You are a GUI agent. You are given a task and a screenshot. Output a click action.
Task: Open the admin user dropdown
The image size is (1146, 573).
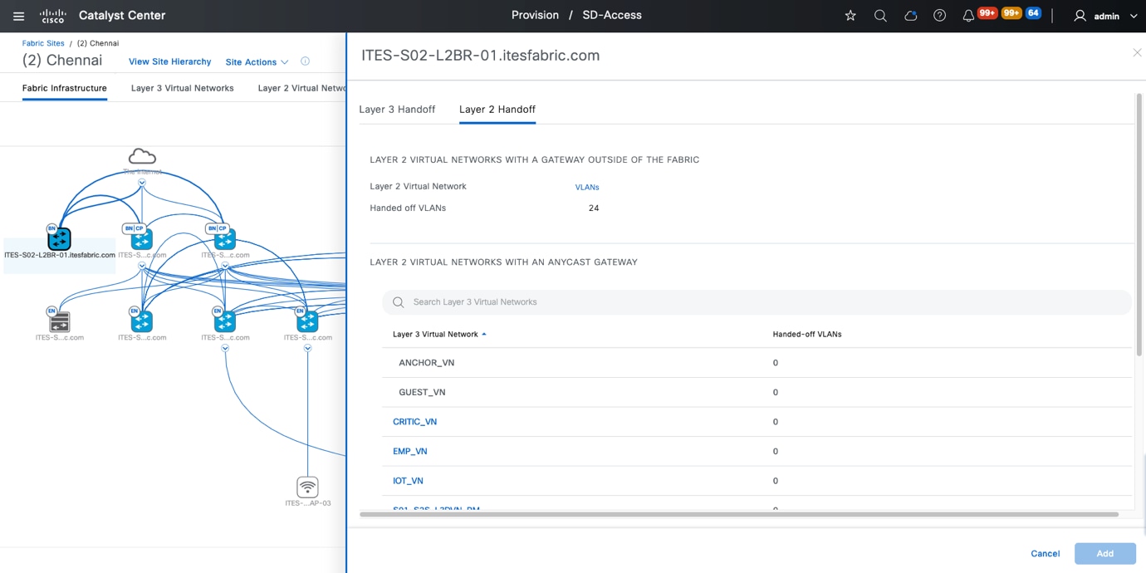1105,16
